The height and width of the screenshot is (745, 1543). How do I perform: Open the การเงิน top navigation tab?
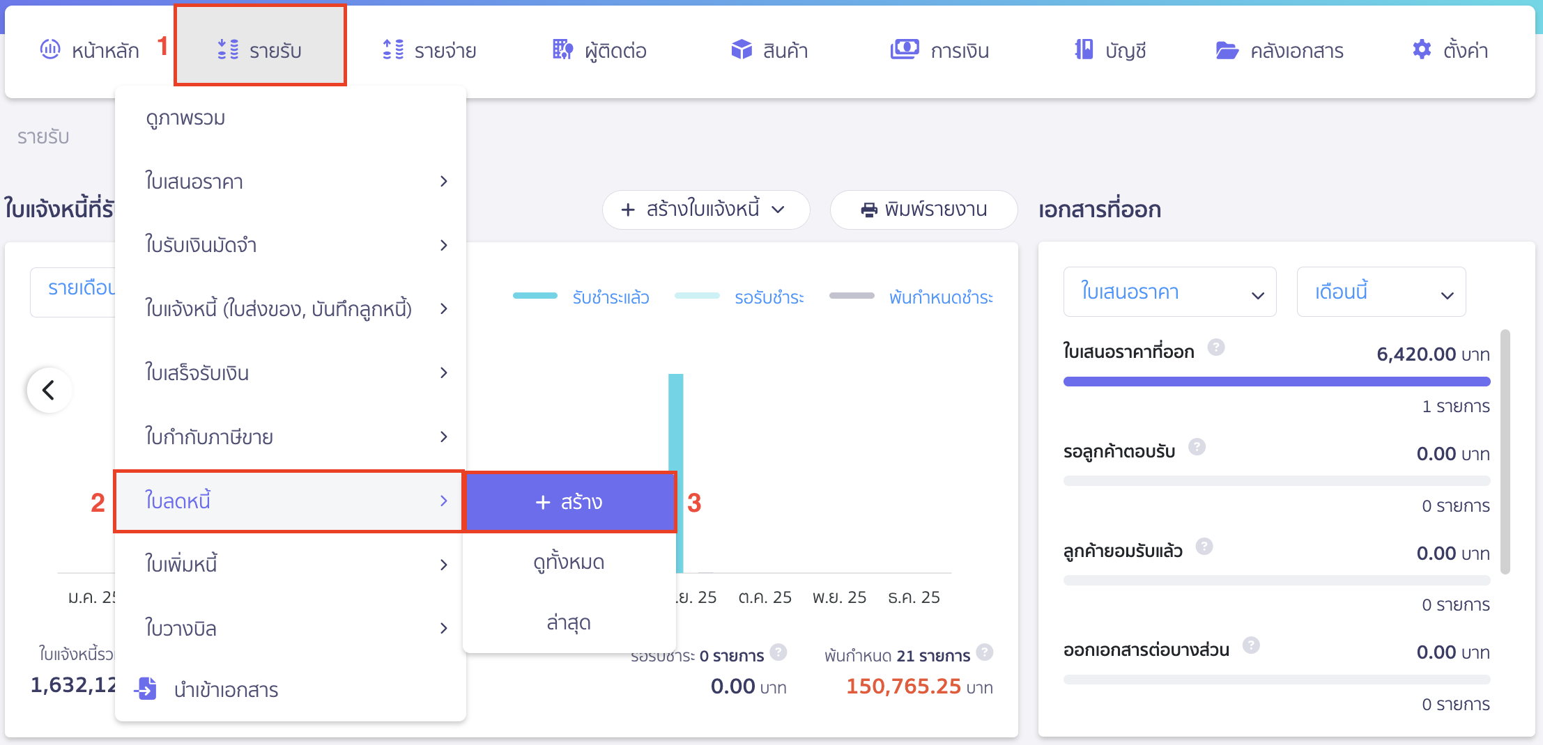tap(939, 50)
